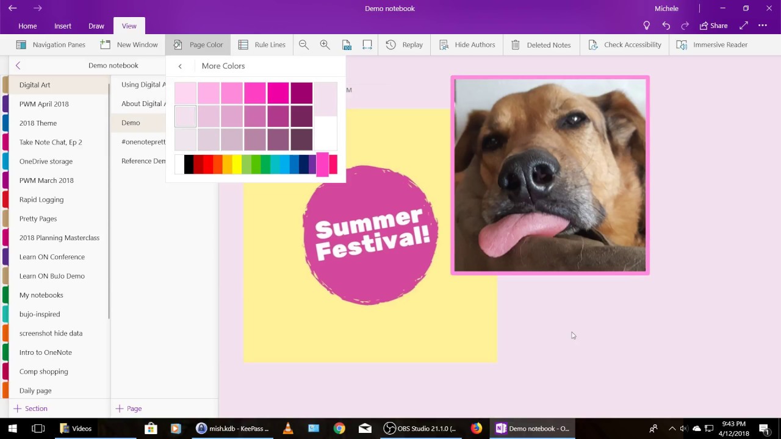Show hidden system tray icons
Screen dimensions: 781x439
click(672, 429)
